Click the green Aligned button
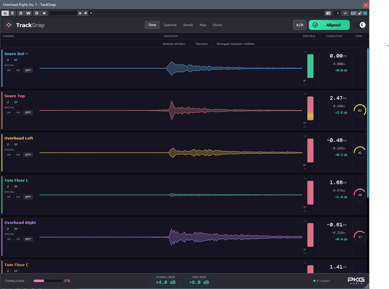Screen dimensions: 389x289 (x=329, y=25)
